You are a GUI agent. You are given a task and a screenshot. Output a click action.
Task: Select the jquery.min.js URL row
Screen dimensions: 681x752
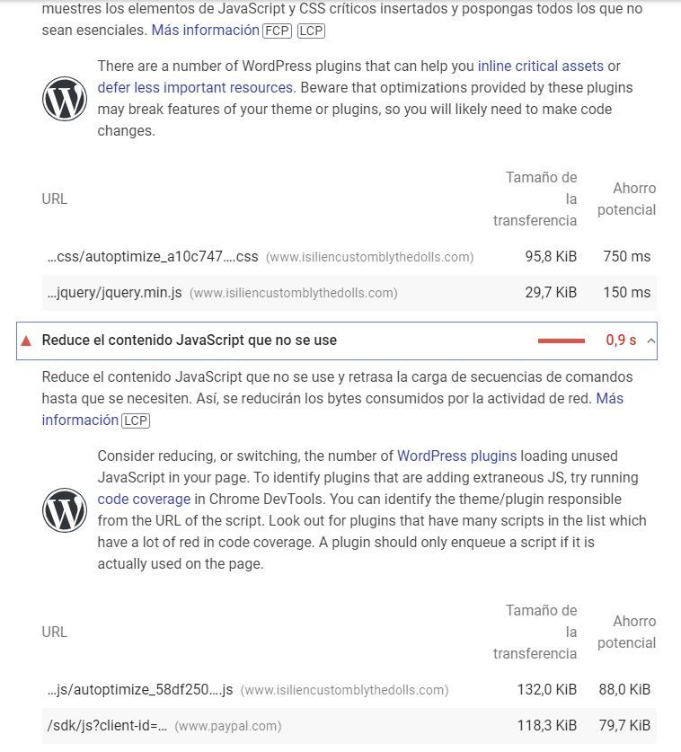349,293
